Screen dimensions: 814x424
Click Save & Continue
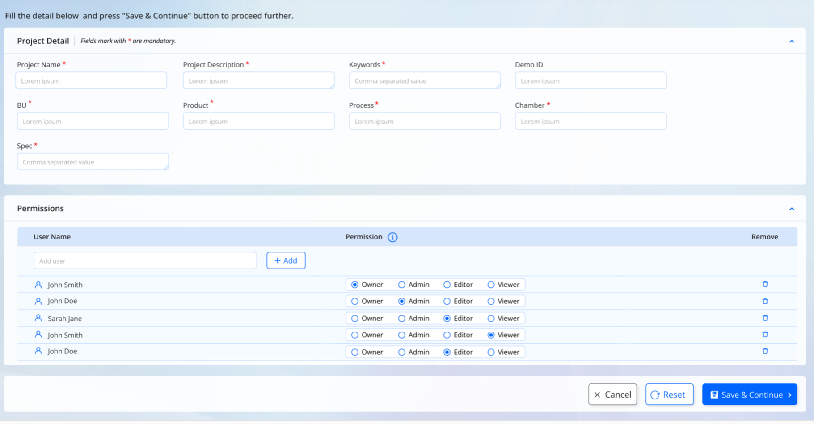coord(750,395)
